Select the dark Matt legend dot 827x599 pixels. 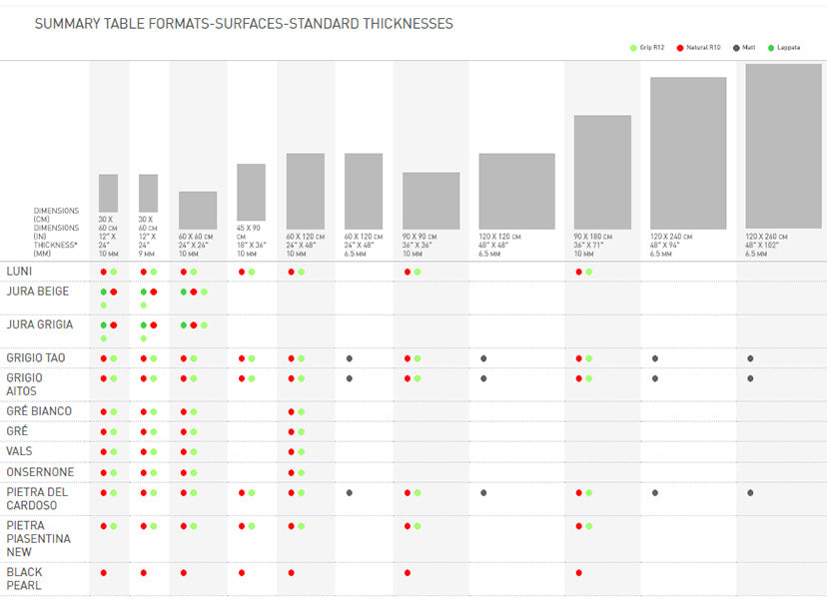736,47
